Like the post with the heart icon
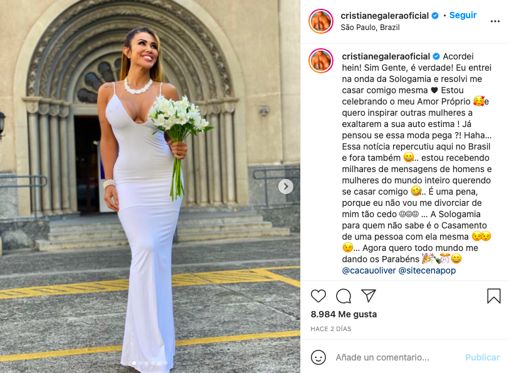 318,296
